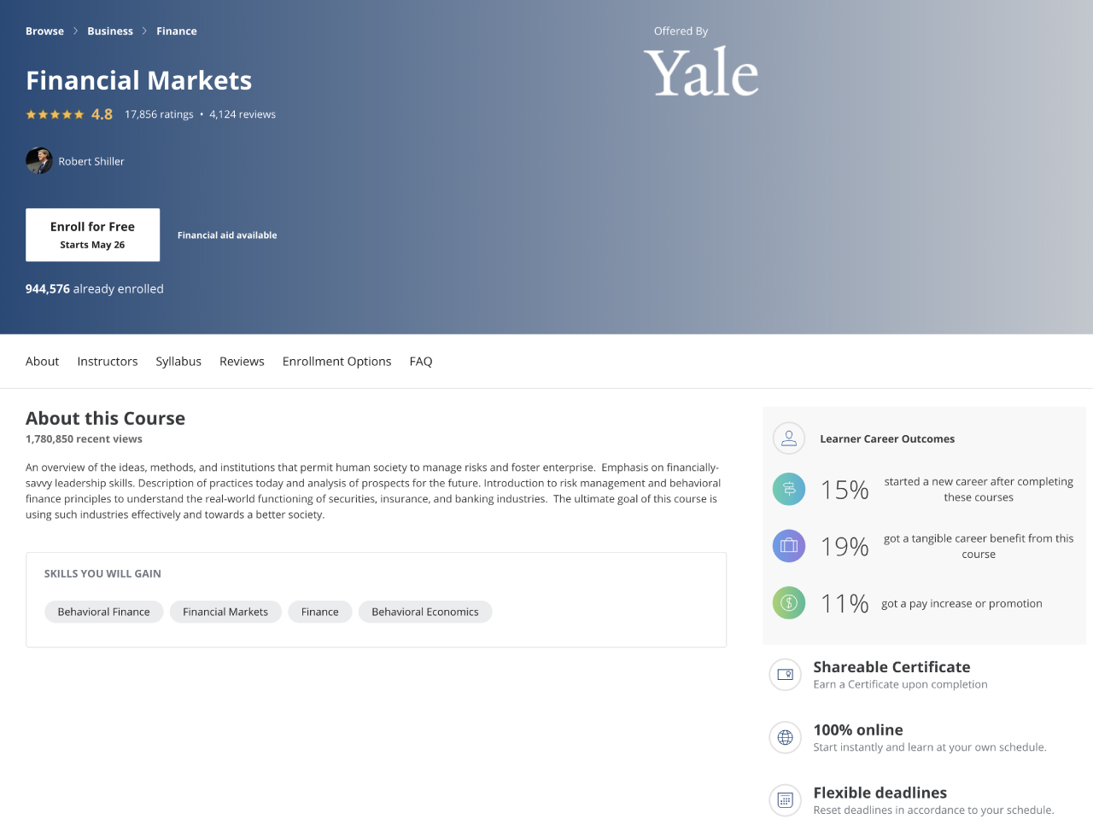Click the signpost icon beside 15%

[789, 490]
